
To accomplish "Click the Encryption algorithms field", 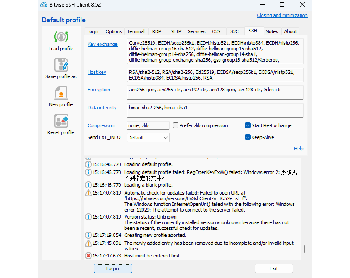I will point(215,93).
